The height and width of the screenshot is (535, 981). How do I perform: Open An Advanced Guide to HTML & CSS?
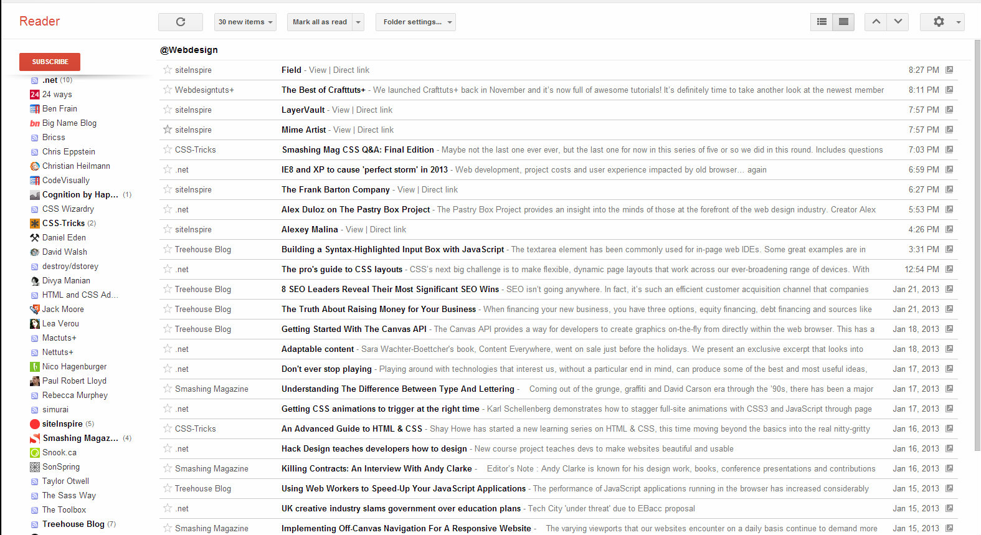tap(352, 428)
